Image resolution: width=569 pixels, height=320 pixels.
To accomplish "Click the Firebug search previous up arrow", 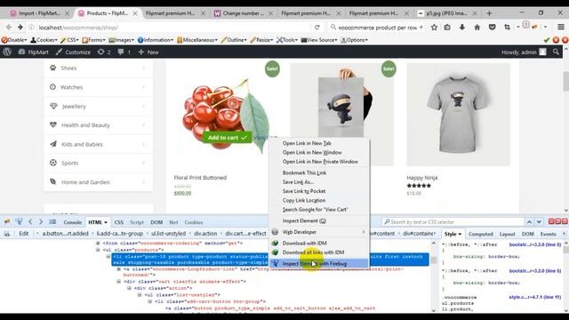I will pyautogui.click(x=530, y=221).
